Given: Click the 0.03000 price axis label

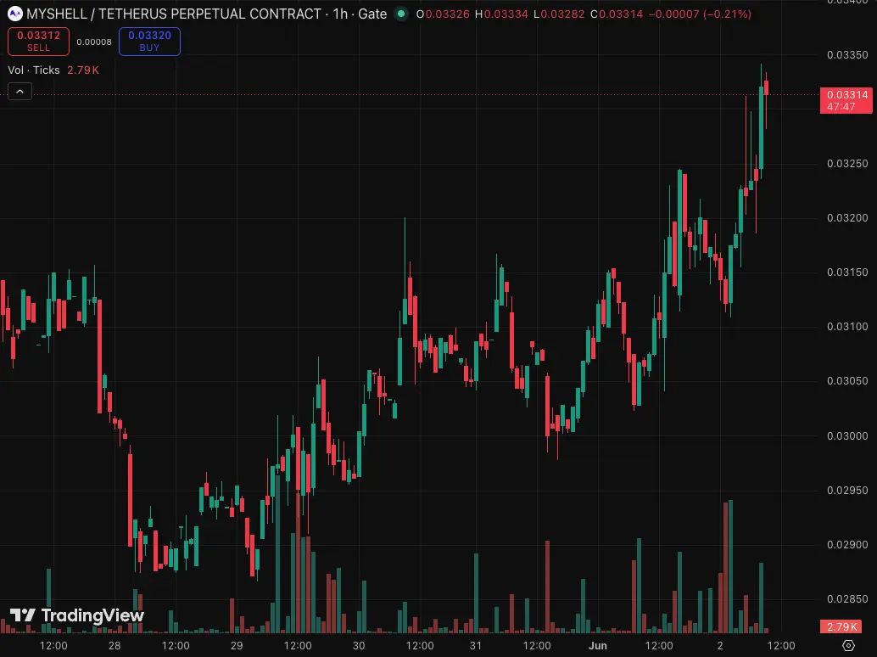Looking at the screenshot, I should (x=847, y=436).
